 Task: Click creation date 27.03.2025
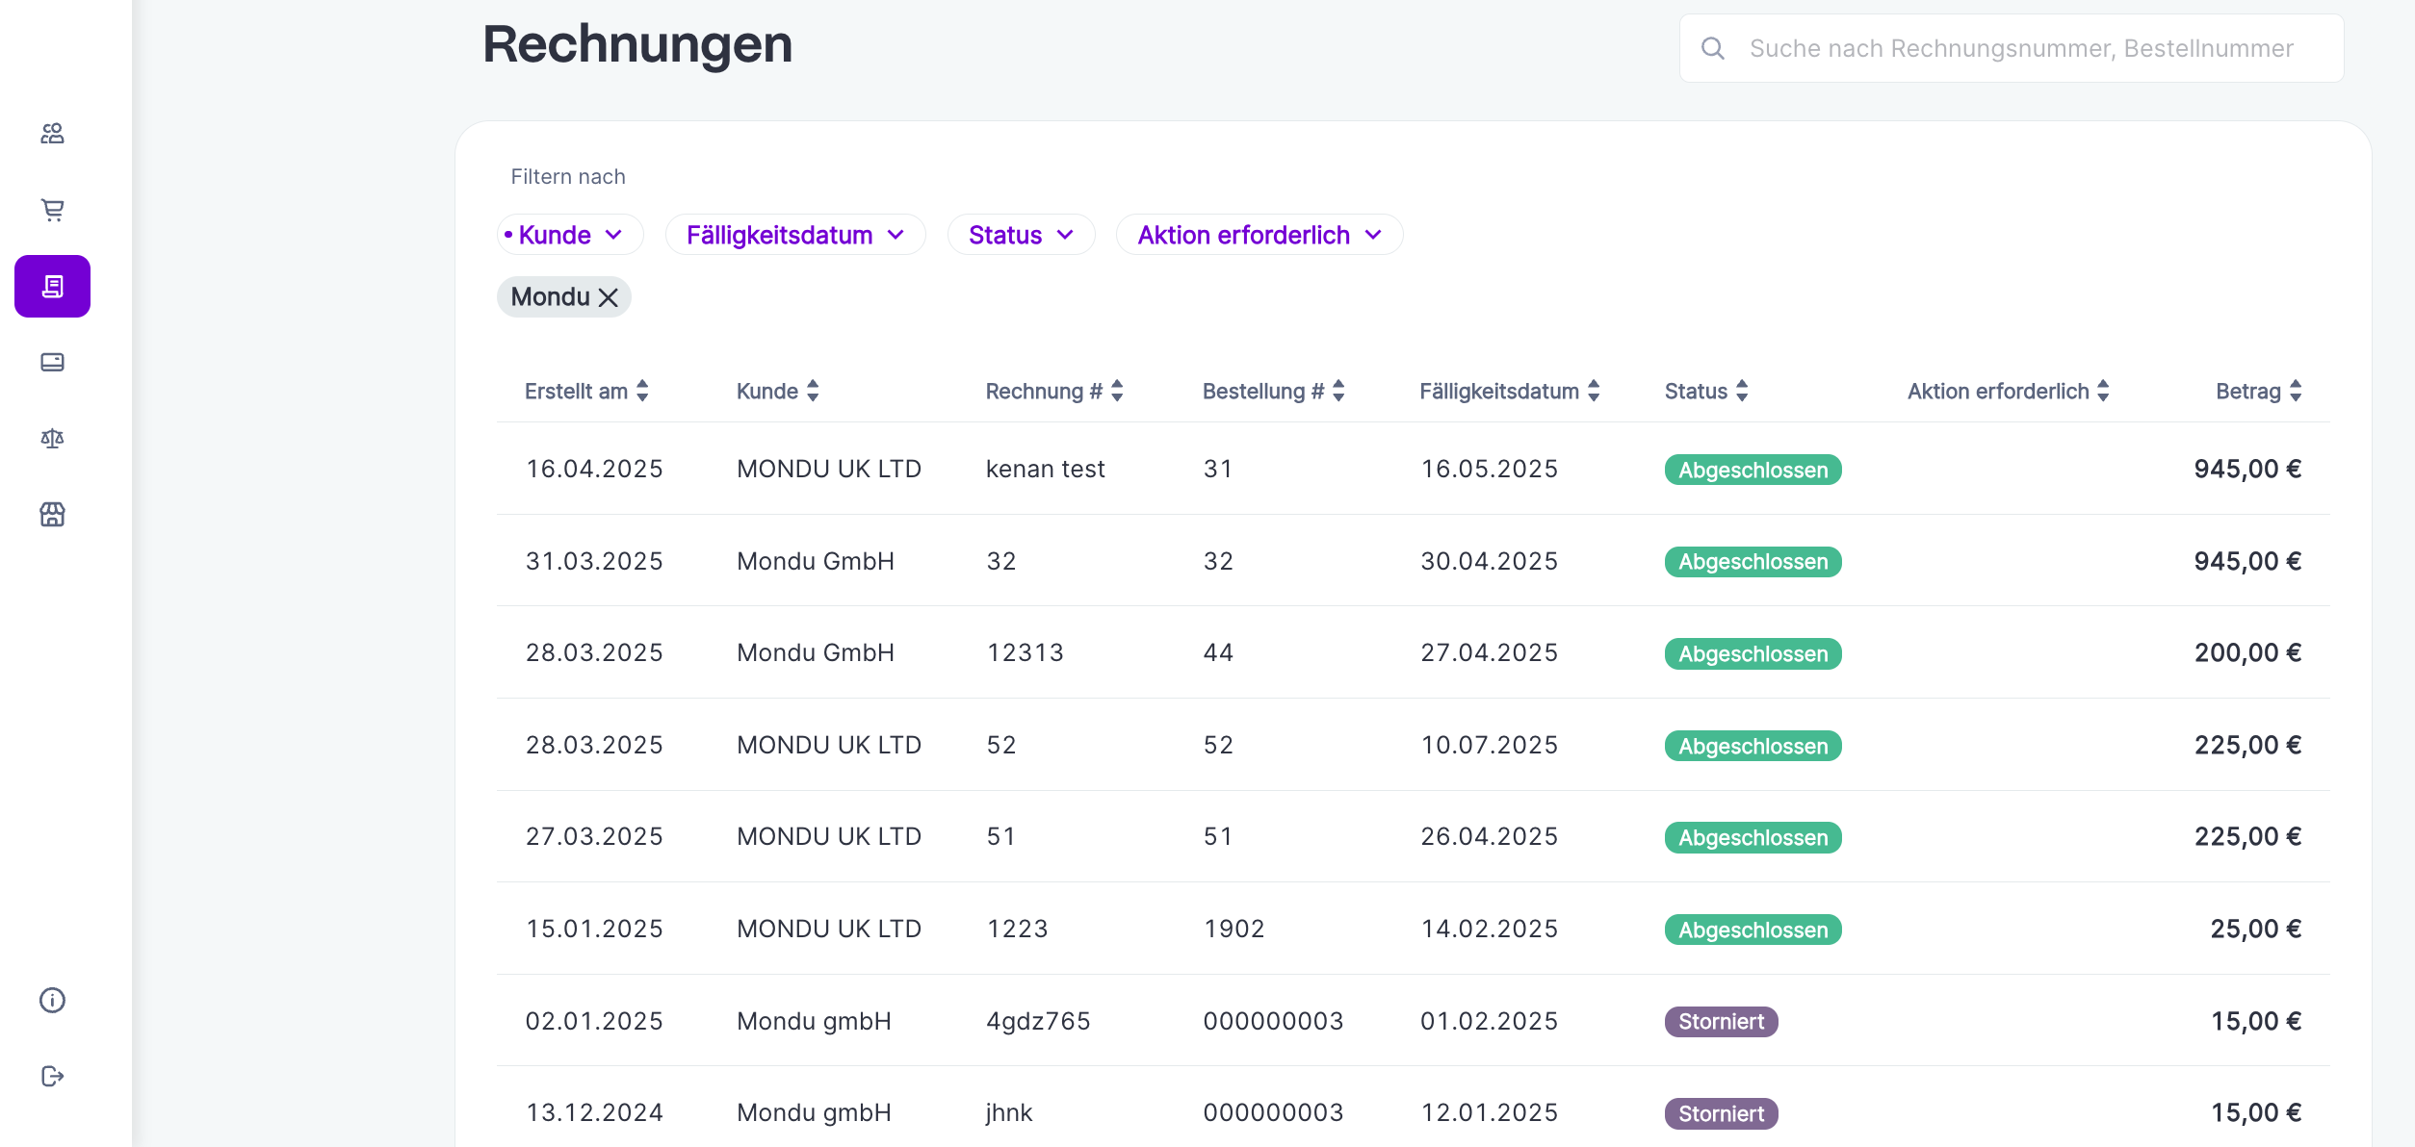click(594, 837)
